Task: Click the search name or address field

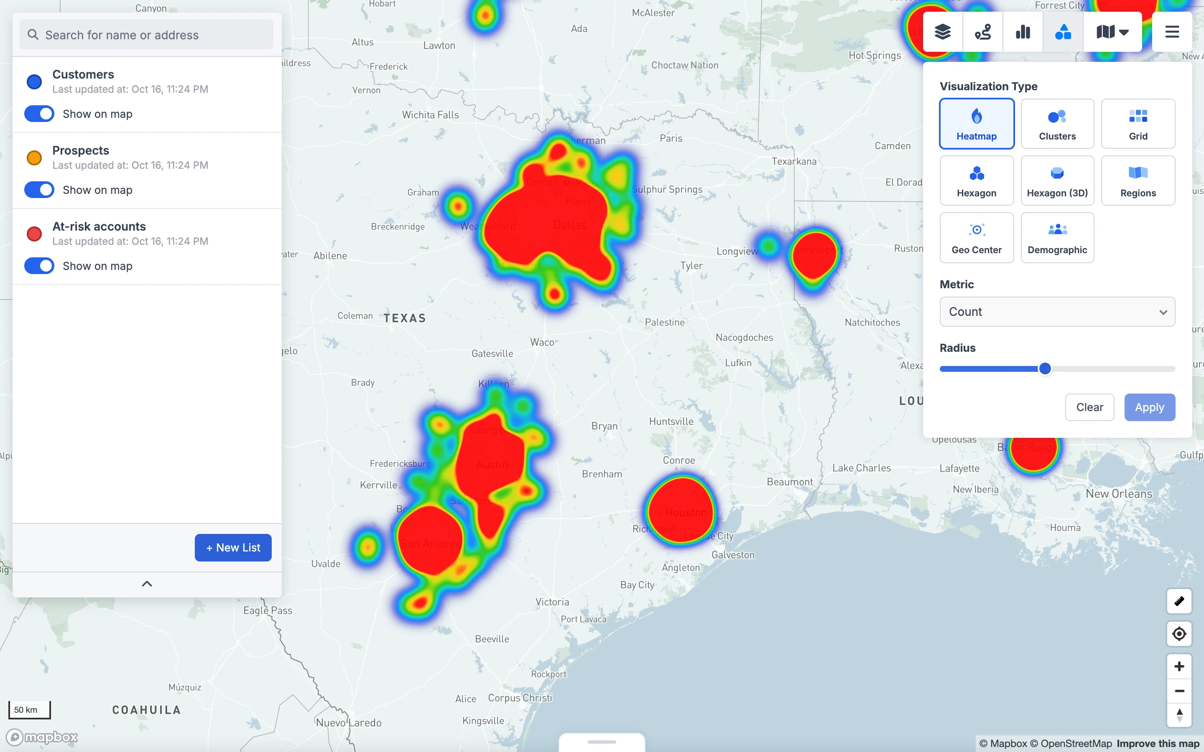Action: pos(146,35)
